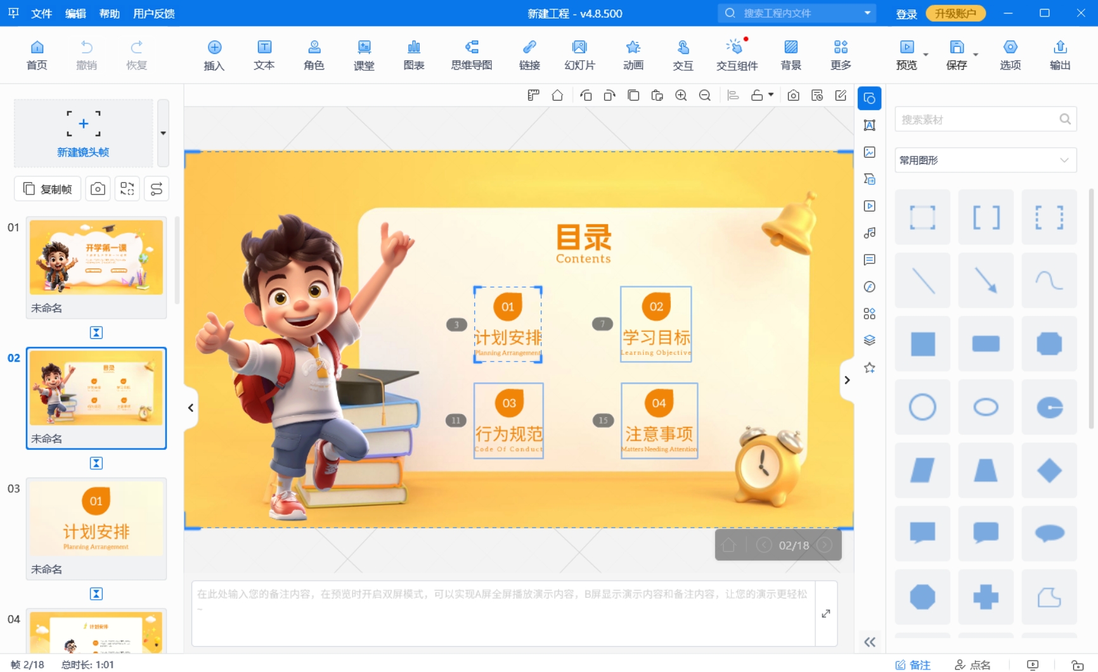Viewport: 1098px width, 672px height.
Task: Open the 角色 character tool
Action: click(314, 55)
